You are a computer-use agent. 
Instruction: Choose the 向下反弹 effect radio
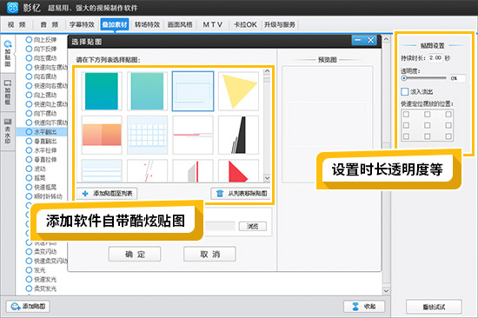pyautogui.click(x=29, y=49)
